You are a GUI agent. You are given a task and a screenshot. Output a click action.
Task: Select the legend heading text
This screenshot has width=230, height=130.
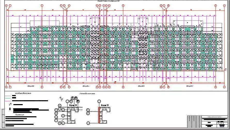coord(23,93)
